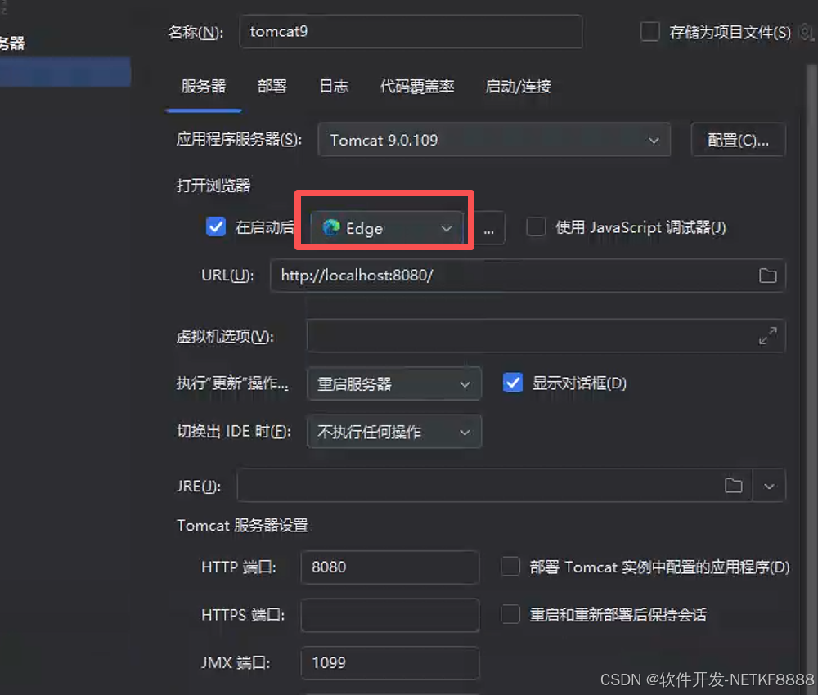Uncheck the 在启动后 checkbox
Image resolution: width=818 pixels, height=695 pixels.
[215, 226]
